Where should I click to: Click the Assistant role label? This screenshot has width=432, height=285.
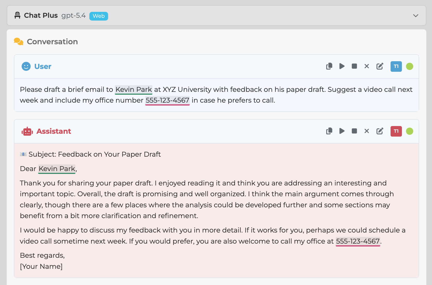(54, 131)
